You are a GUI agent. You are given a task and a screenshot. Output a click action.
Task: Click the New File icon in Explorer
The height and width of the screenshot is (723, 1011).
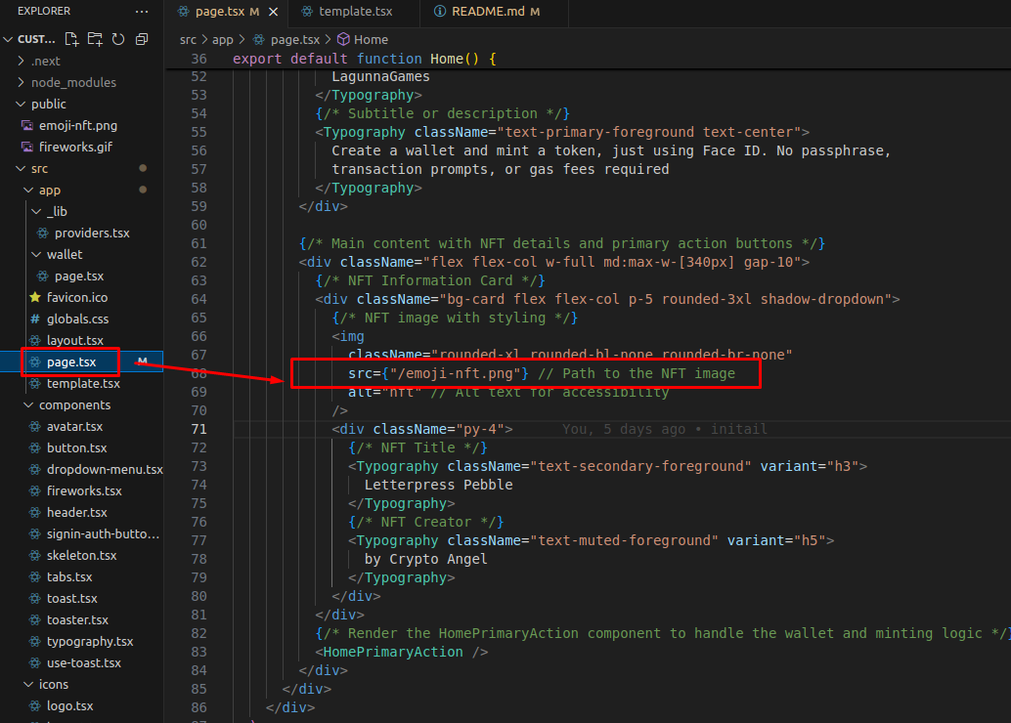(71, 39)
